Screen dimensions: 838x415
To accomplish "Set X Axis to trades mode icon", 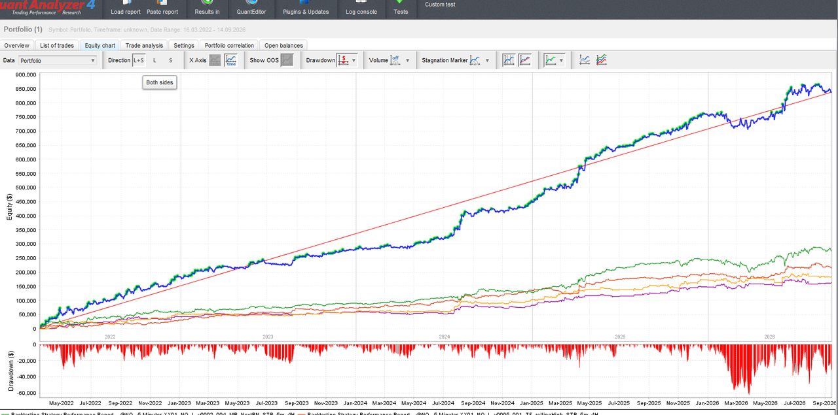I will [x=215, y=60].
